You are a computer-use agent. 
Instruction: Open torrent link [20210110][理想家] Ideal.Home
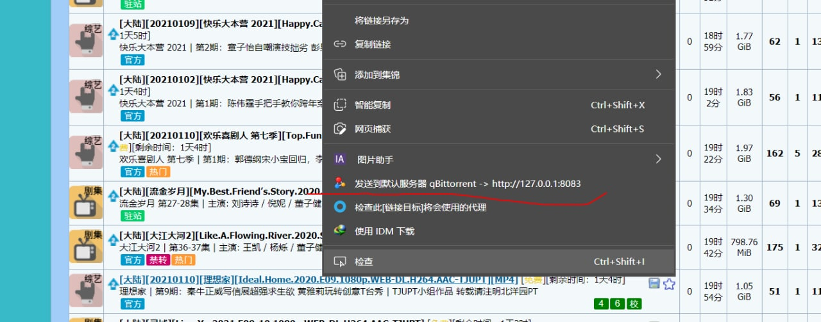pyautogui.click(x=319, y=280)
